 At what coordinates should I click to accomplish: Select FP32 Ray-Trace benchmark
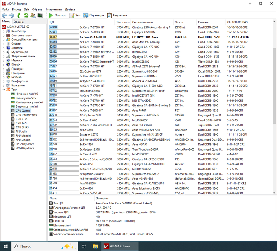click(x=25, y=144)
